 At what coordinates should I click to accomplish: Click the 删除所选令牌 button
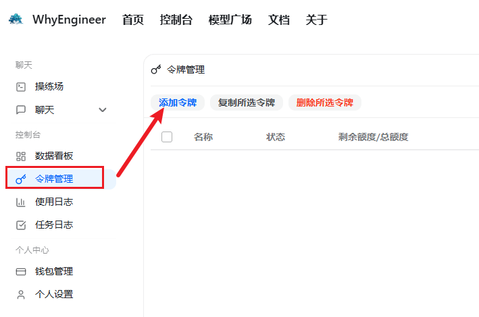click(x=325, y=103)
